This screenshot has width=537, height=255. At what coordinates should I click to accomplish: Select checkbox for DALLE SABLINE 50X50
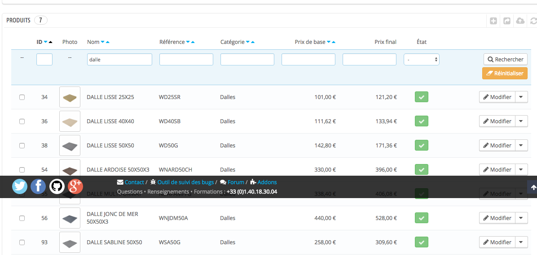[22, 242]
